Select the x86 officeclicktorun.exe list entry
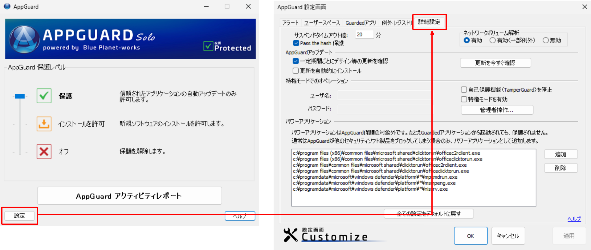This screenshot has height=250, width=591. click(388, 159)
